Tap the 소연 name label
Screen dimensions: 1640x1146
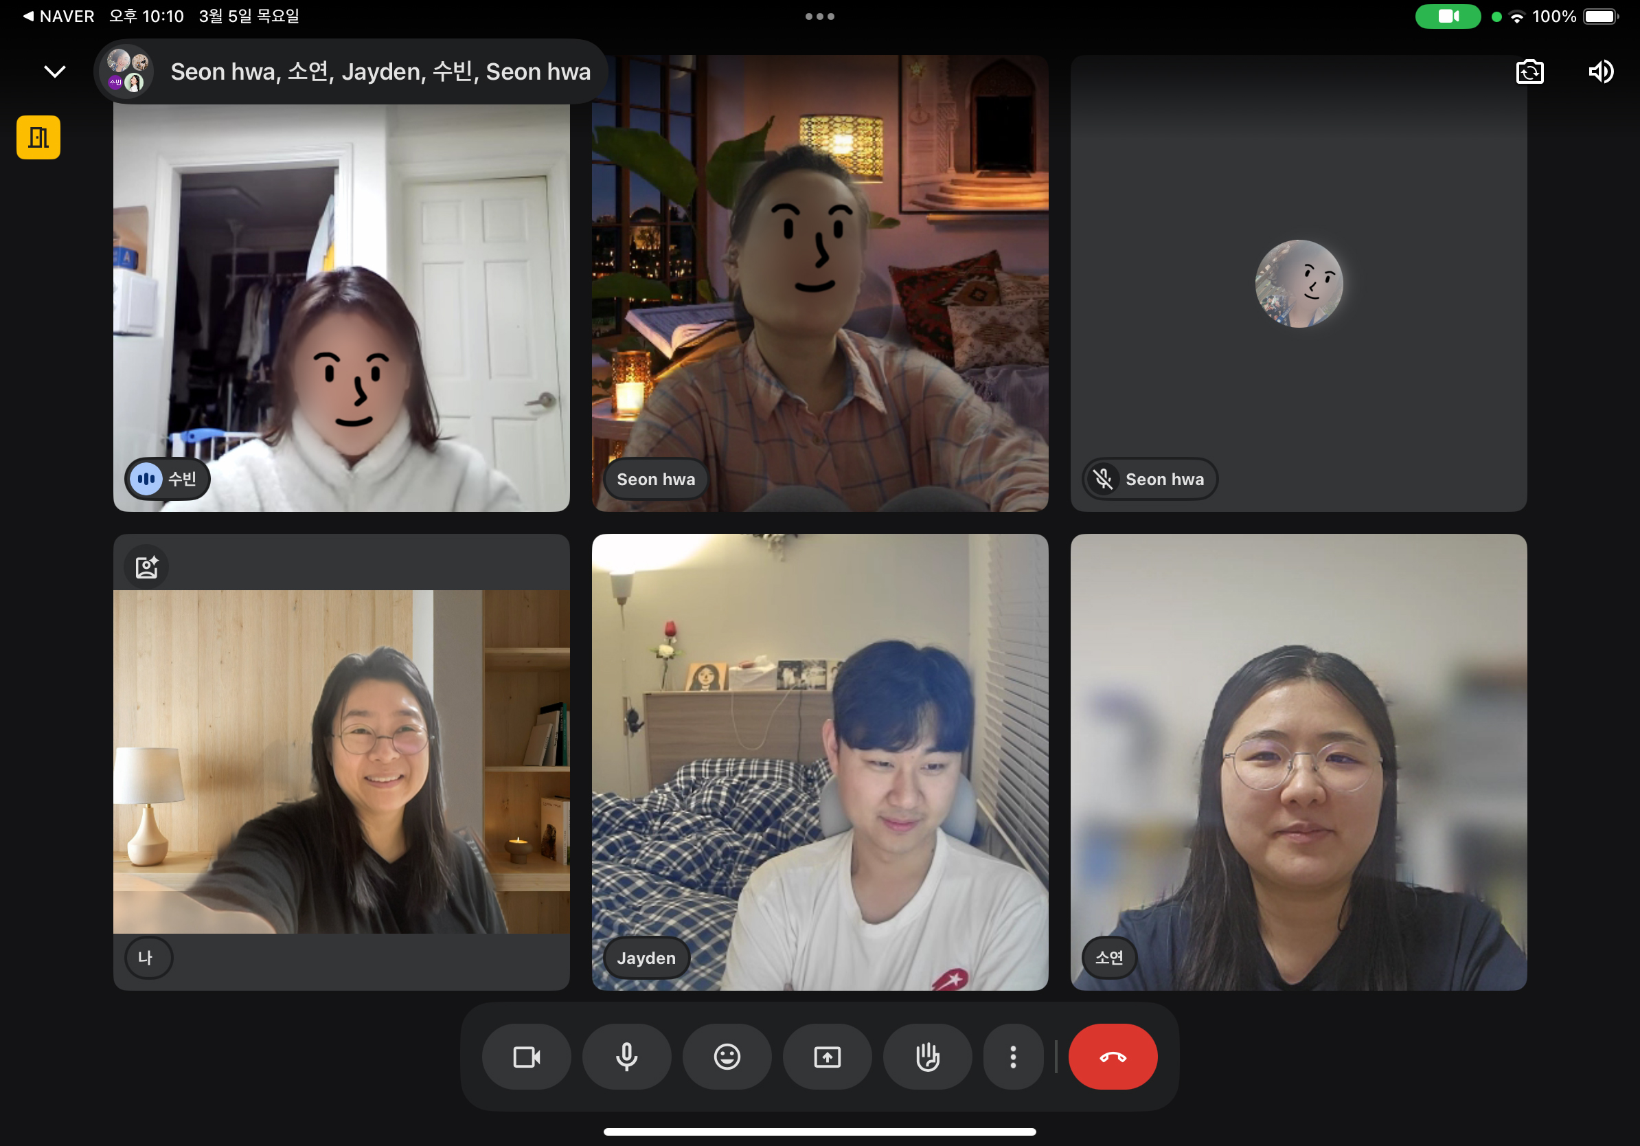pyautogui.click(x=1109, y=957)
